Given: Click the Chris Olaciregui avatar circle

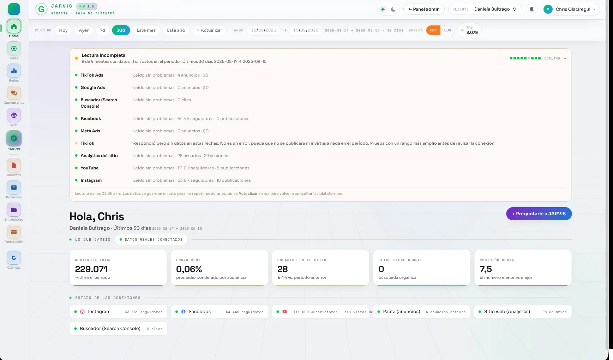Looking at the screenshot, I should (548, 9).
